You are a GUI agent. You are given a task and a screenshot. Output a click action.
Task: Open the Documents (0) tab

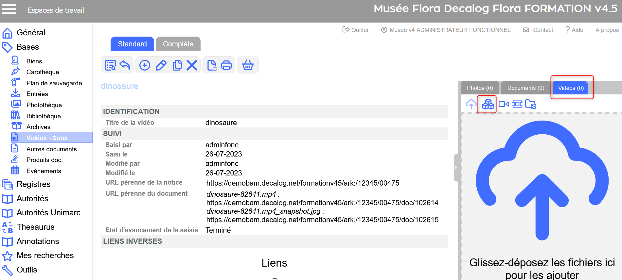click(525, 88)
